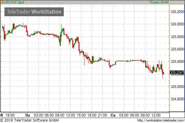This screenshot has width=185, height=123.
Task: Click the K day marker on time axis
Action: (x=2, y=115)
